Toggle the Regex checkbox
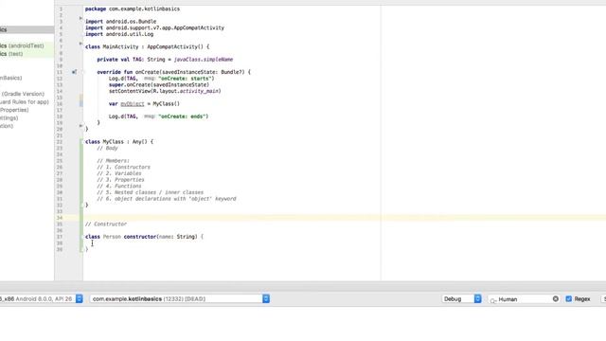The width and height of the screenshot is (606, 341). [568, 299]
